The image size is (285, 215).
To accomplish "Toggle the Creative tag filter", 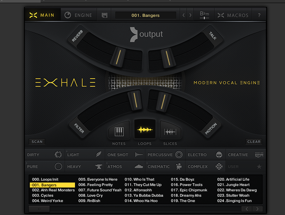I will 246,155.
